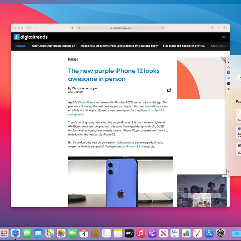
Task: Show Reader view from address bar icon
Action: pos(79,28)
